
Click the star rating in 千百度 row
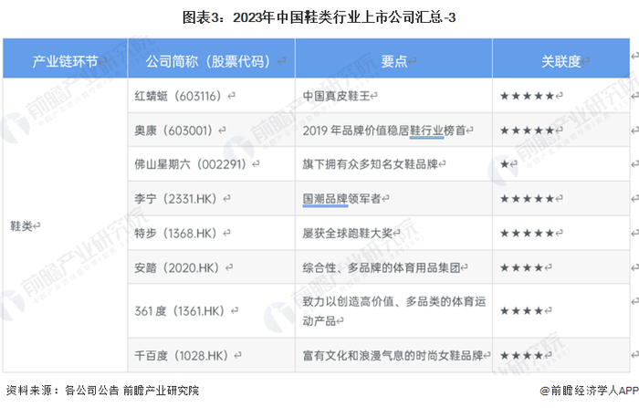pyautogui.click(x=521, y=355)
